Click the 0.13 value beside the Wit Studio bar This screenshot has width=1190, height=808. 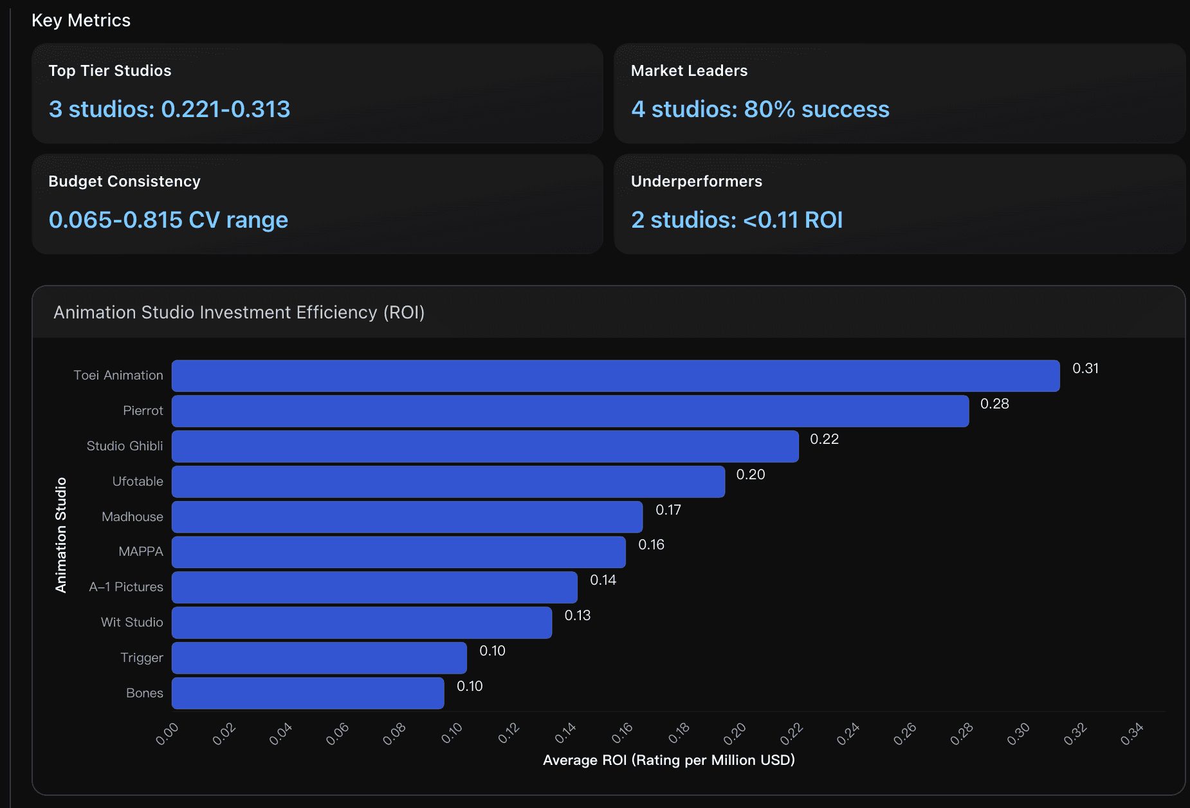click(x=578, y=616)
